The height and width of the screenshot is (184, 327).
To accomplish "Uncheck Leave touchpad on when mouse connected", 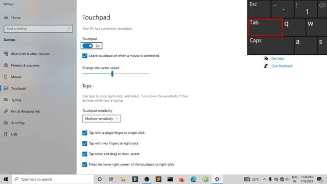I will [85, 56].
